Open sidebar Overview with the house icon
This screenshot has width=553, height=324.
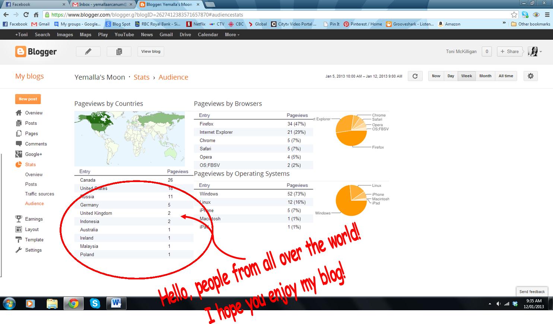click(29, 113)
